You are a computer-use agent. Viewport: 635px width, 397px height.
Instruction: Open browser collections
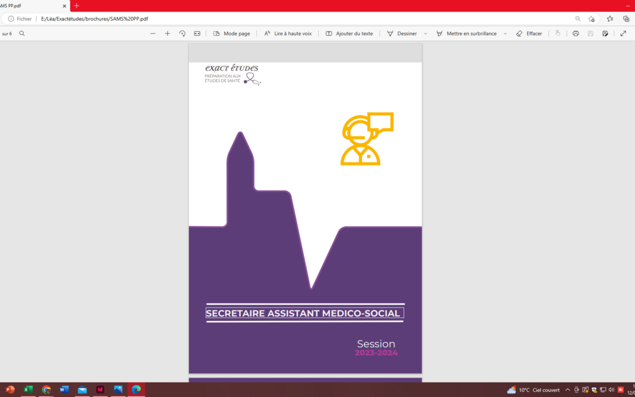[x=626, y=19]
